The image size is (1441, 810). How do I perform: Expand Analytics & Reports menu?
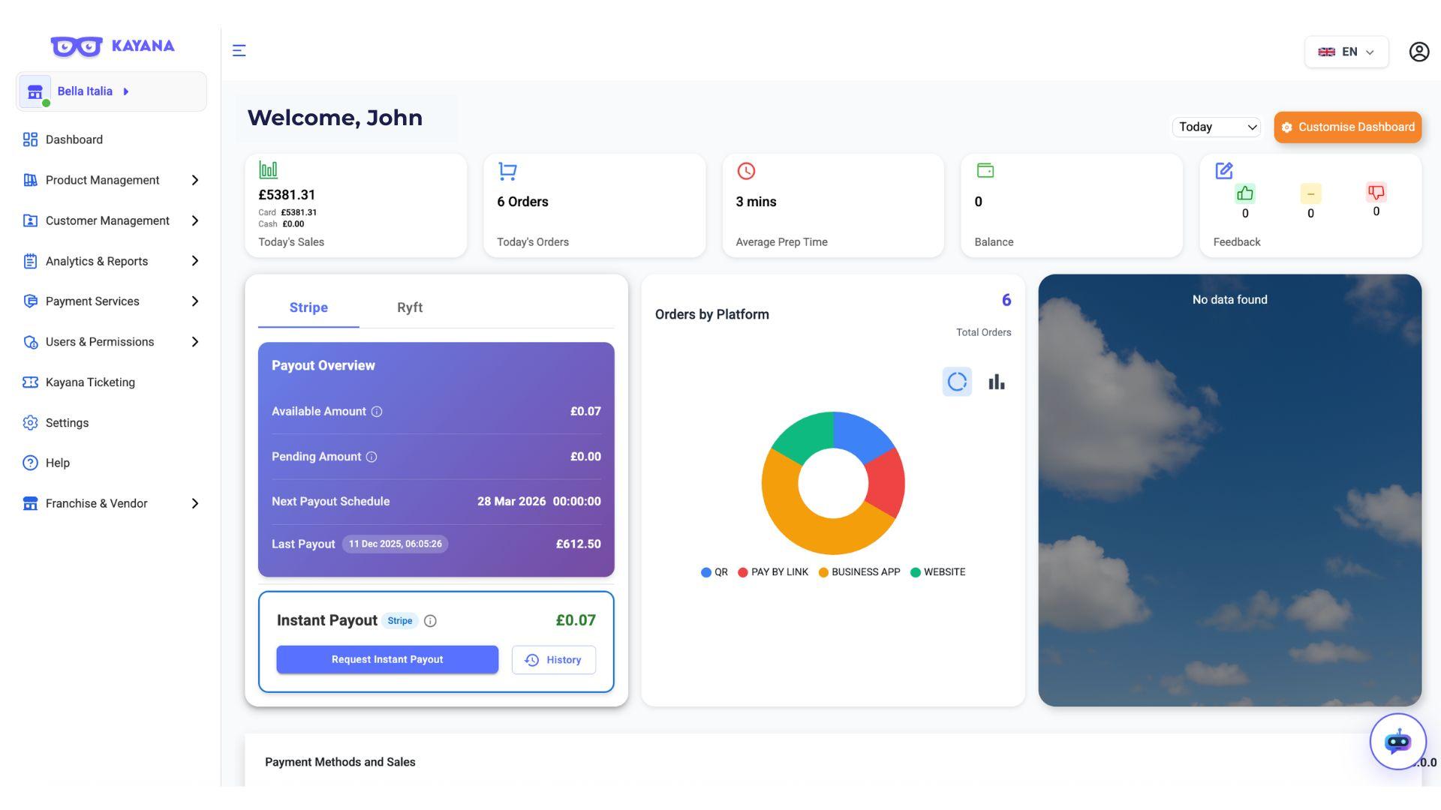(112, 261)
